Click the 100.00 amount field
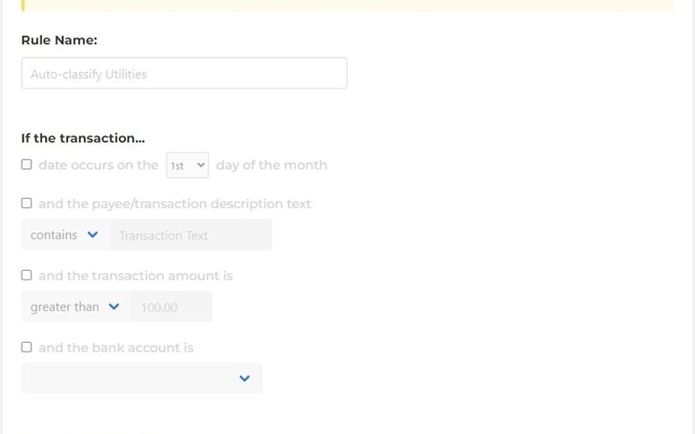The image size is (695, 434). (170, 307)
